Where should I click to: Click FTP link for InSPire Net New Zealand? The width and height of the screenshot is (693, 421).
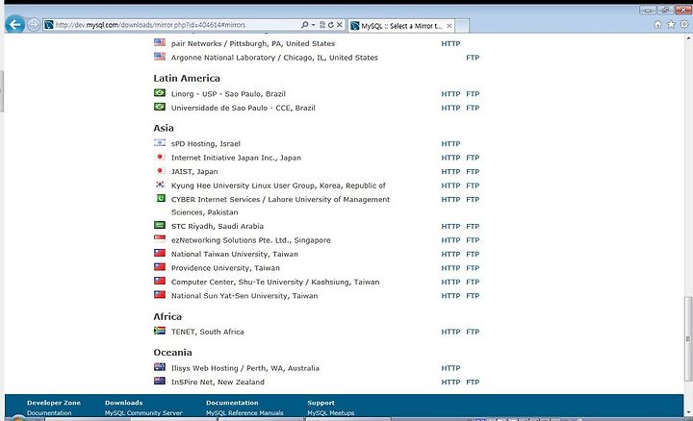[473, 383]
